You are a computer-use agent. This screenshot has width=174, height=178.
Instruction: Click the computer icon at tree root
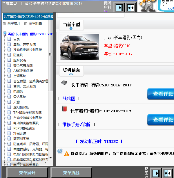point(5,33)
